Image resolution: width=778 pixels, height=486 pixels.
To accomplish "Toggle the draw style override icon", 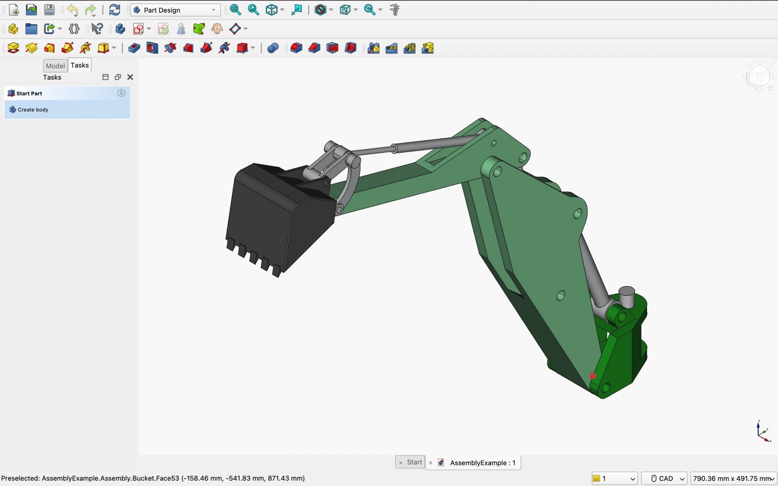I will (320, 10).
